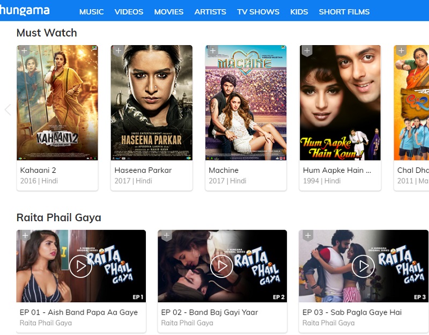
Task: Click 'Raita Phail Gaya' subtitle under EP 02
Action: tap(187, 323)
